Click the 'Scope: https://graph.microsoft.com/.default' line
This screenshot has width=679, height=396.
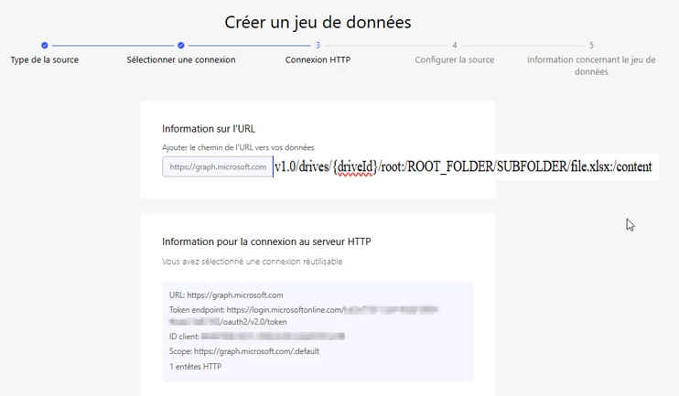point(244,351)
